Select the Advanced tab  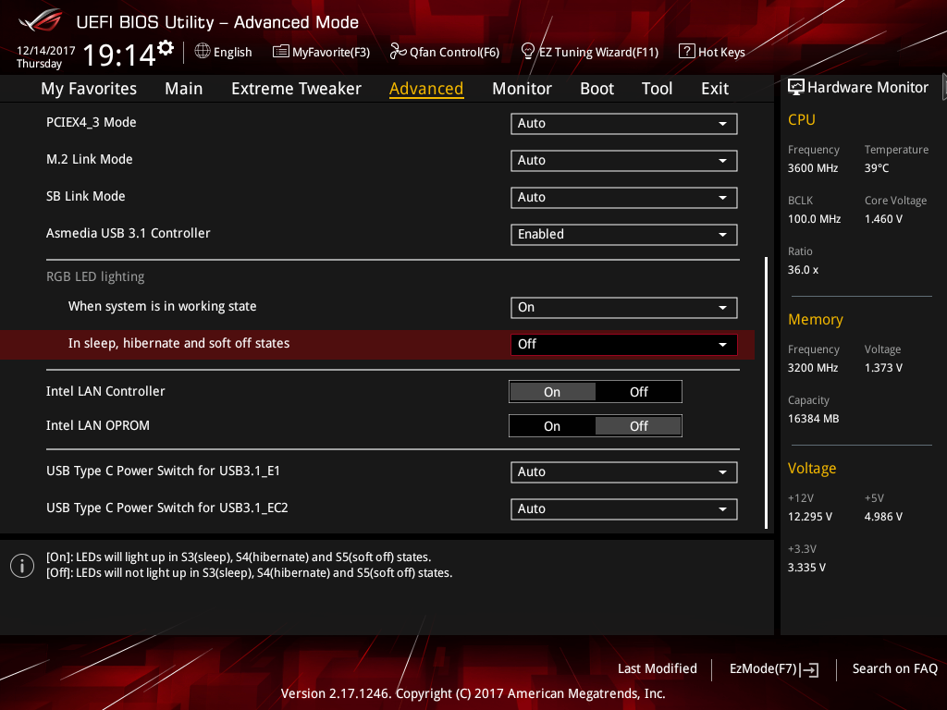tap(426, 89)
